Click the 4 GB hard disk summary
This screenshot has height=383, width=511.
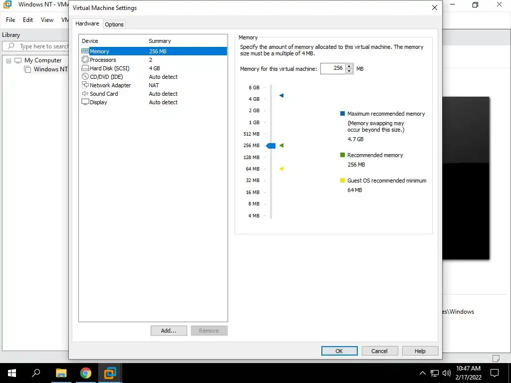tap(155, 68)
